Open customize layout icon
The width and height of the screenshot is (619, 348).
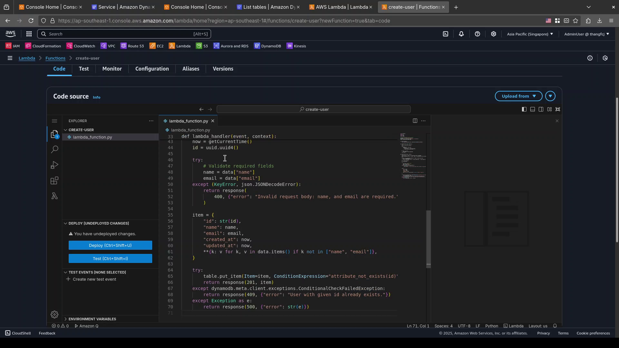(x=549, y=110)
